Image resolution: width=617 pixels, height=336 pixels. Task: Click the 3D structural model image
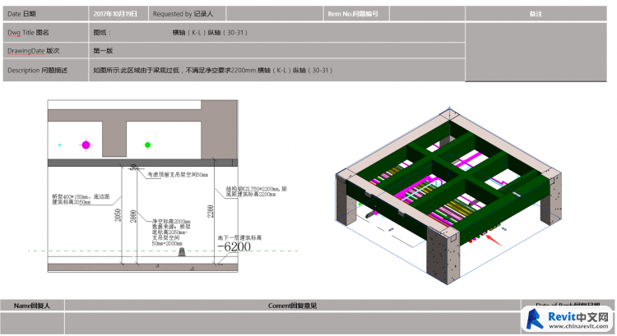click(x=448, y=196)
